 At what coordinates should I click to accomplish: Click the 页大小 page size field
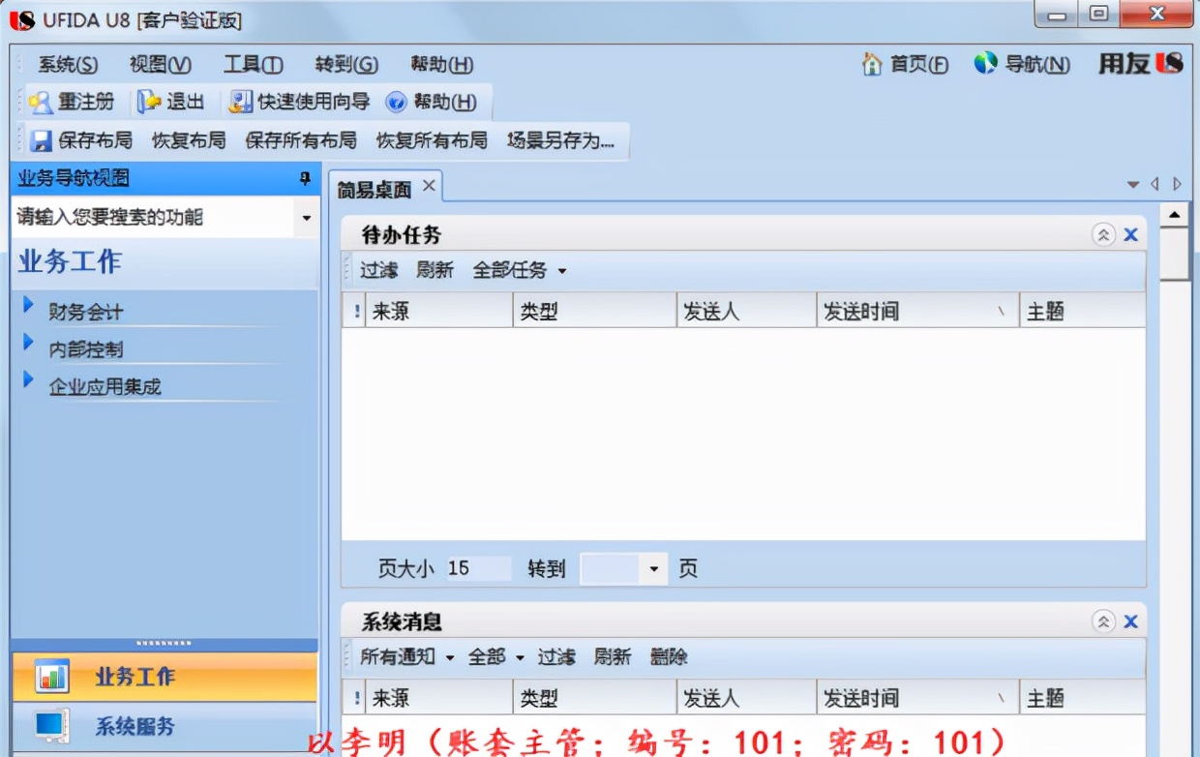[x=481, y=568]
